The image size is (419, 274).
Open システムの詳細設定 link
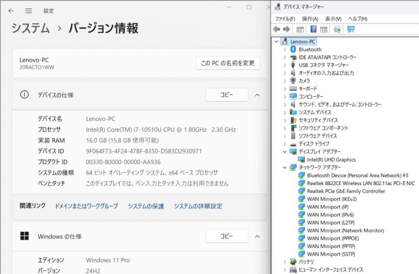pyautogui.click(x=198, y=206)
